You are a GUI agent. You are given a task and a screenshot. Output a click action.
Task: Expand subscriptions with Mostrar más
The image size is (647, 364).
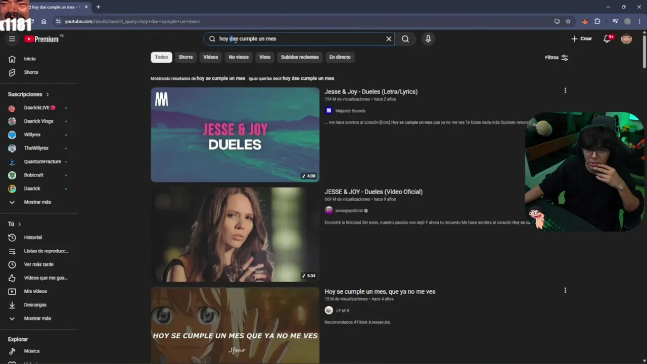click(38, 202)
